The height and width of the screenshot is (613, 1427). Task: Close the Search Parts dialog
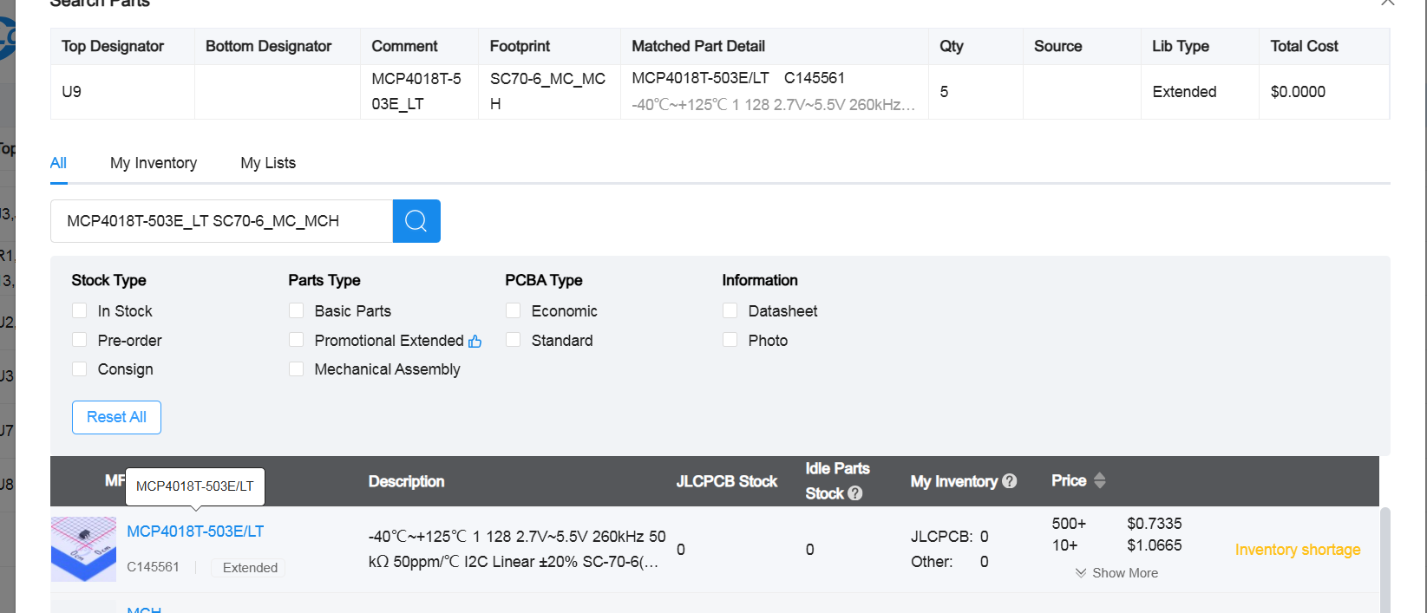[1387, 3]
